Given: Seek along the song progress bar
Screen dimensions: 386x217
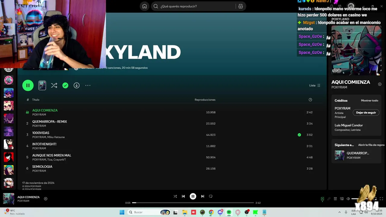Looking at the screenshot, I should (x=193, y=203).
